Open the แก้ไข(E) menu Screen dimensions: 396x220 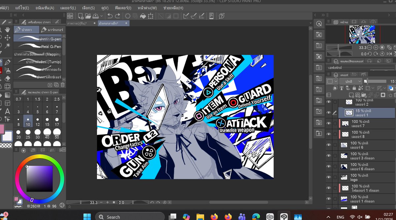click(22, 8)
